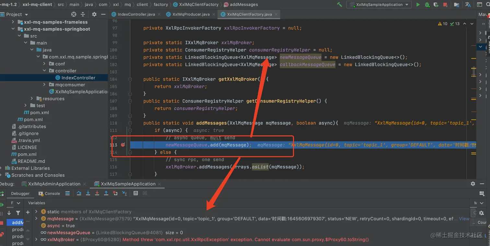
Task: Select the addM stack frame entry
Action: point(15,222)
